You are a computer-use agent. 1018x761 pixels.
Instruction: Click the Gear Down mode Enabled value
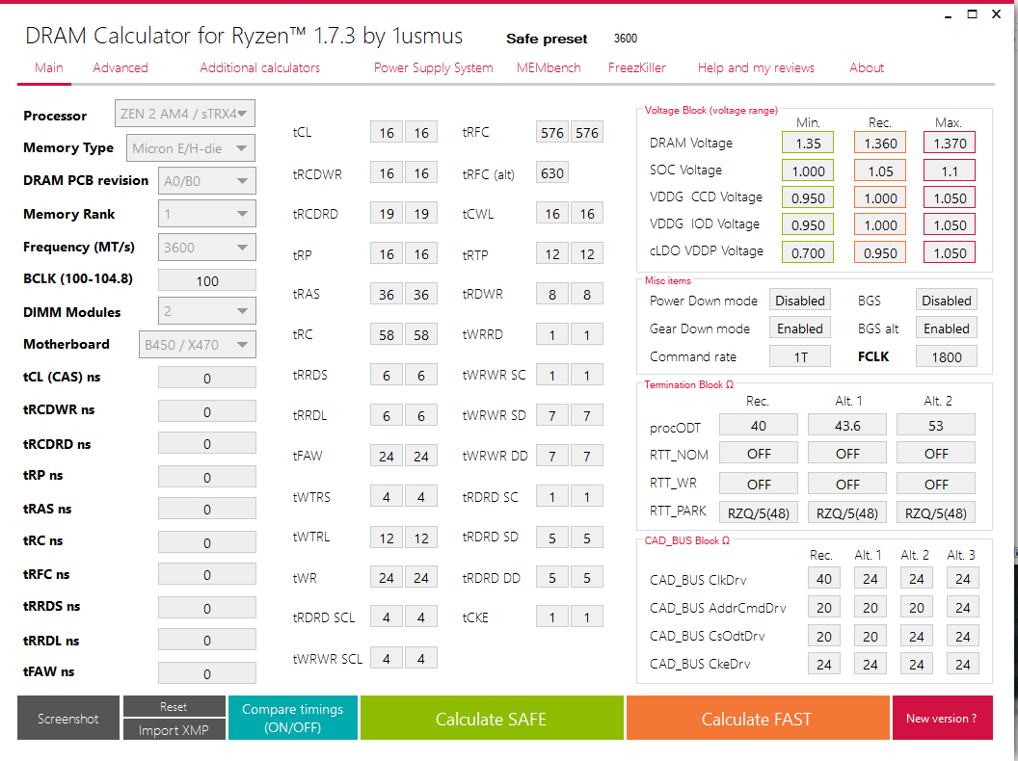pos(800,328)
